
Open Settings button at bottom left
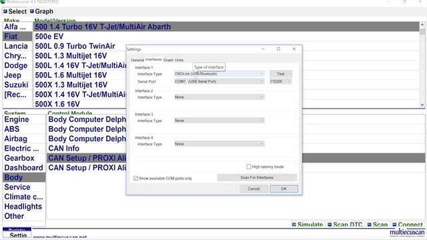(17, 235)
